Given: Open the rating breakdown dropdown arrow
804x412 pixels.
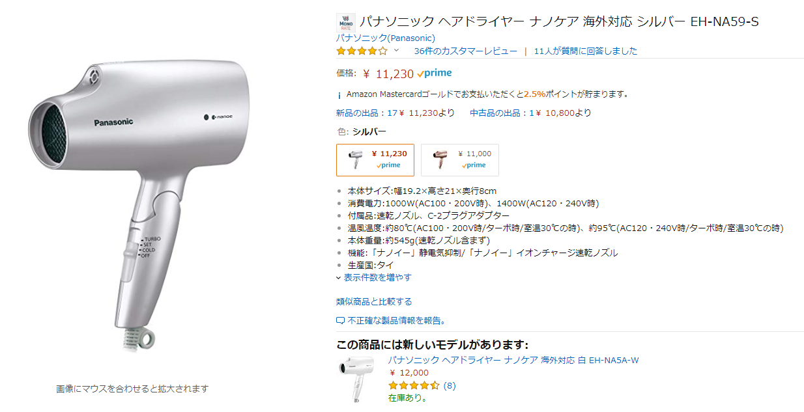Looking at the screenshot, I should point(395,51).
